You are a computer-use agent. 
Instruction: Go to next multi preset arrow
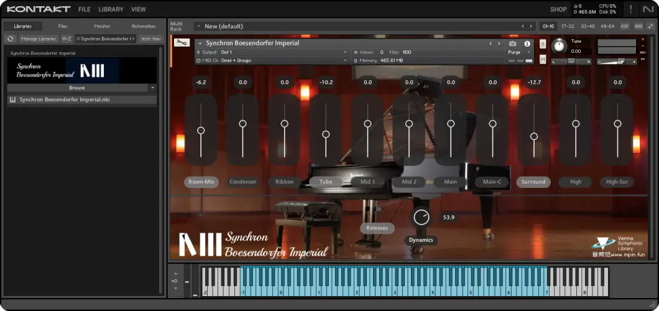pos(531,26)
